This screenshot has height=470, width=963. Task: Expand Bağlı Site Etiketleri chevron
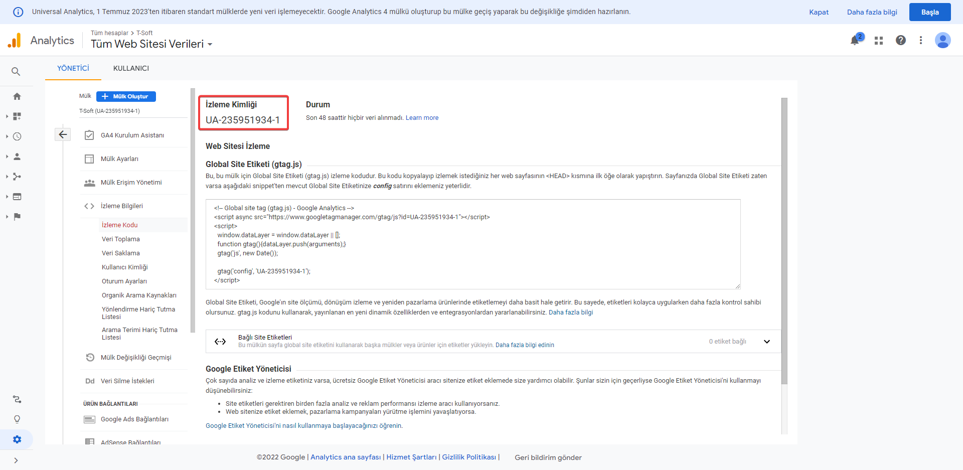click(767, 342)
